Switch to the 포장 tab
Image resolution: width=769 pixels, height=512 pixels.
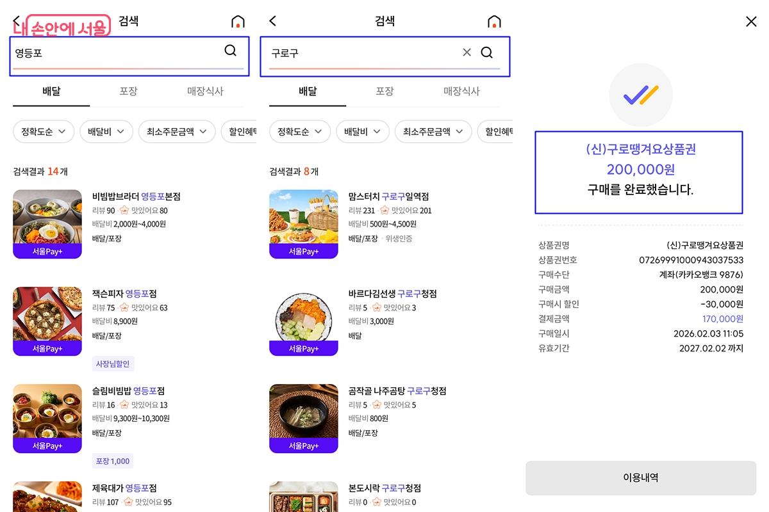pos(128,91)
